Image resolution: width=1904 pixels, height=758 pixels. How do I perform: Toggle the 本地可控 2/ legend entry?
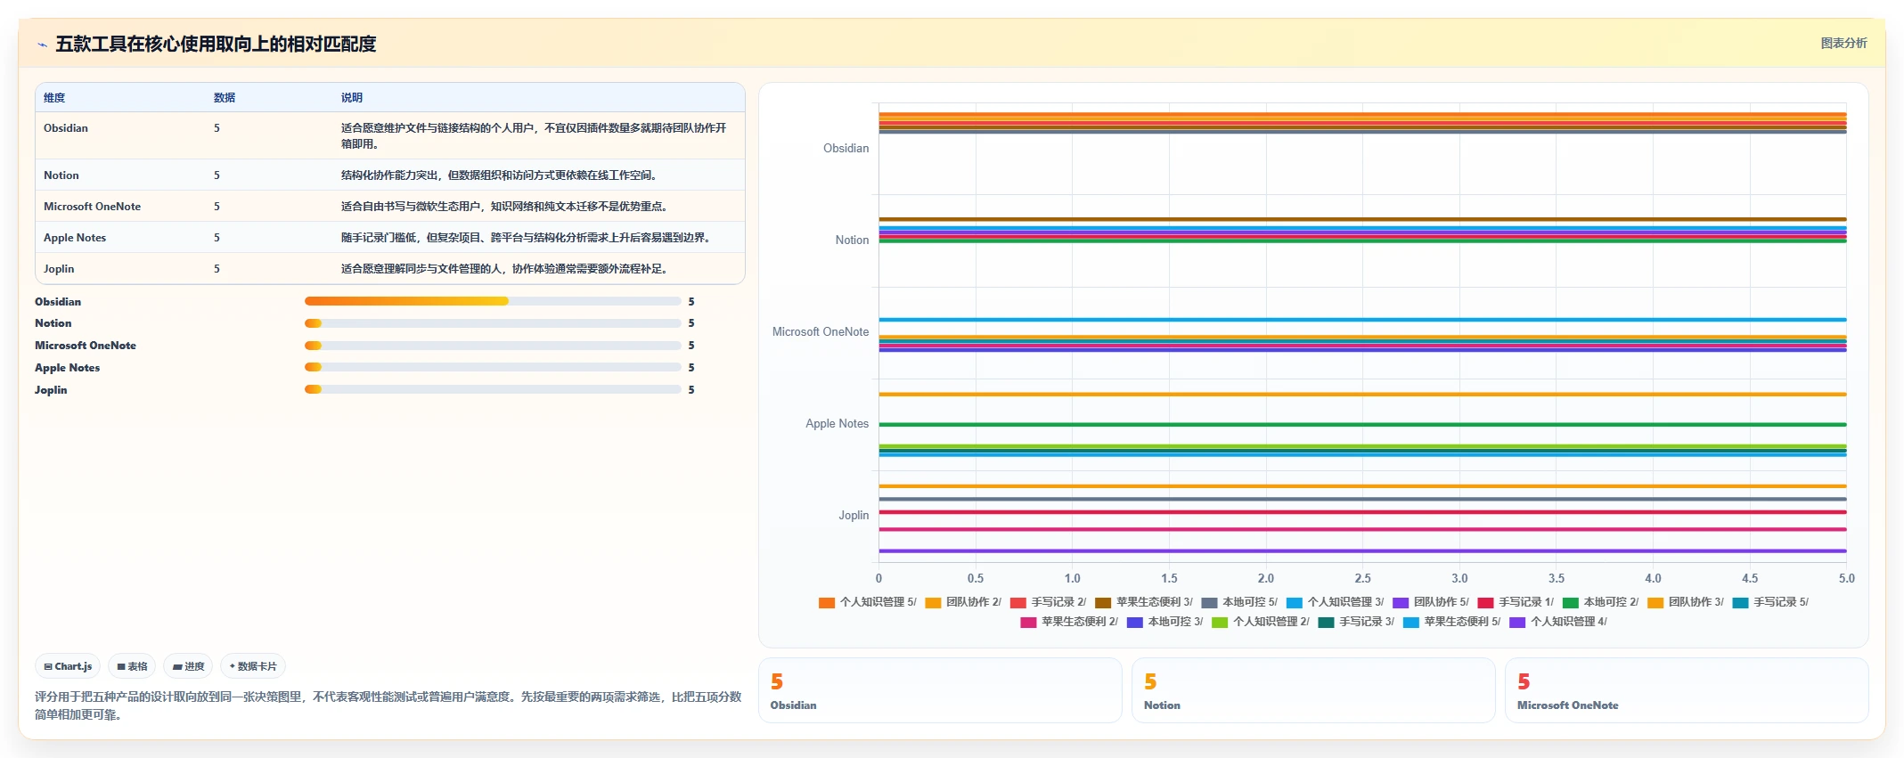point(1600,602)
